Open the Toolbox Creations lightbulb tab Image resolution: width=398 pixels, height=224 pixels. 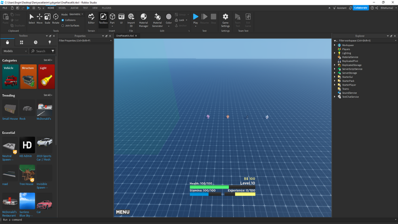(50, 42)
